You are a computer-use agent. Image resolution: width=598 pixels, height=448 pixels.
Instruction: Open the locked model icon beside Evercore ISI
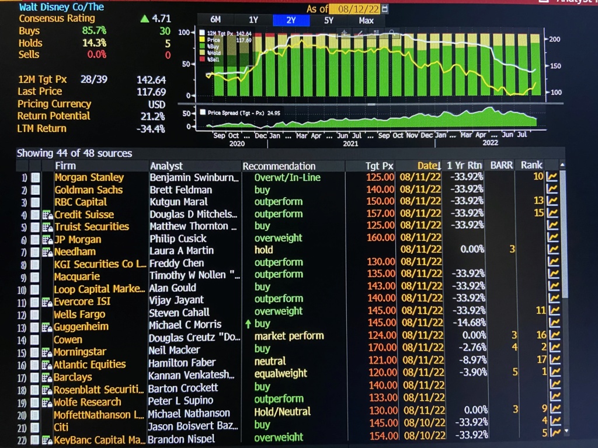(x=47, y=303)
